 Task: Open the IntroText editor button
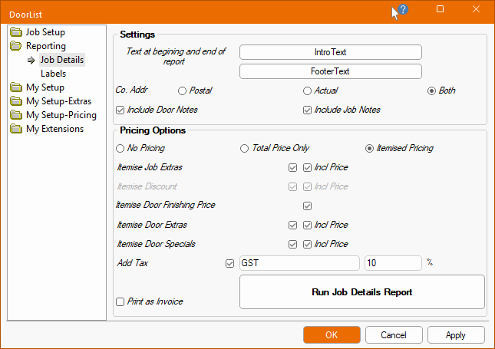click(331, 52)
